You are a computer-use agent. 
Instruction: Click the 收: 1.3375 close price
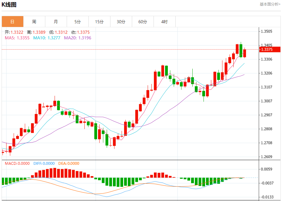pos(80,32)
